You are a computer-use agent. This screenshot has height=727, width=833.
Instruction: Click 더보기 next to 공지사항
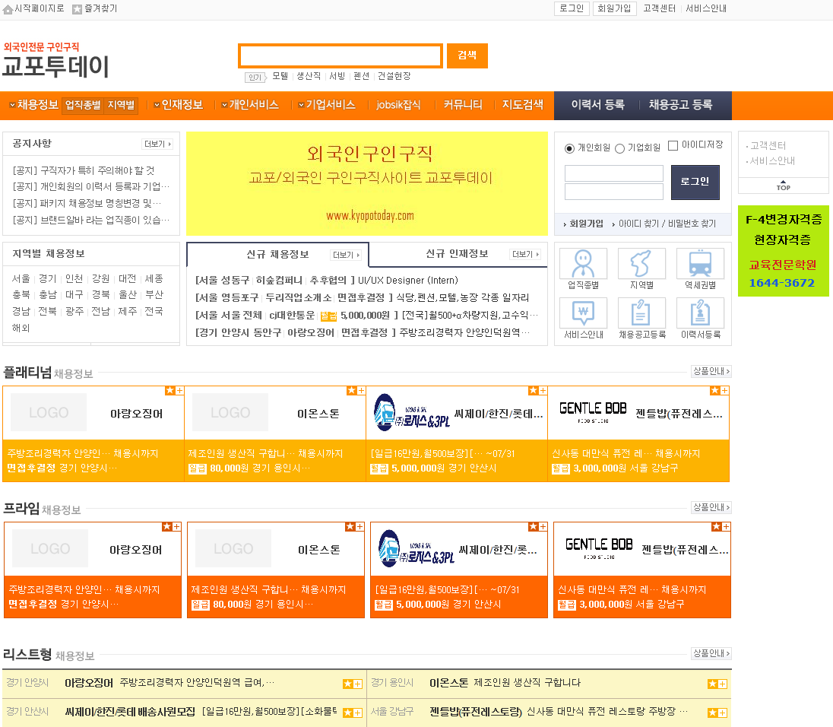(157, 144)
